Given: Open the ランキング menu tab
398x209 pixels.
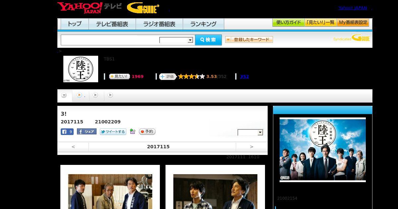Looking at the screenshot, I should (x=203, y=24).
